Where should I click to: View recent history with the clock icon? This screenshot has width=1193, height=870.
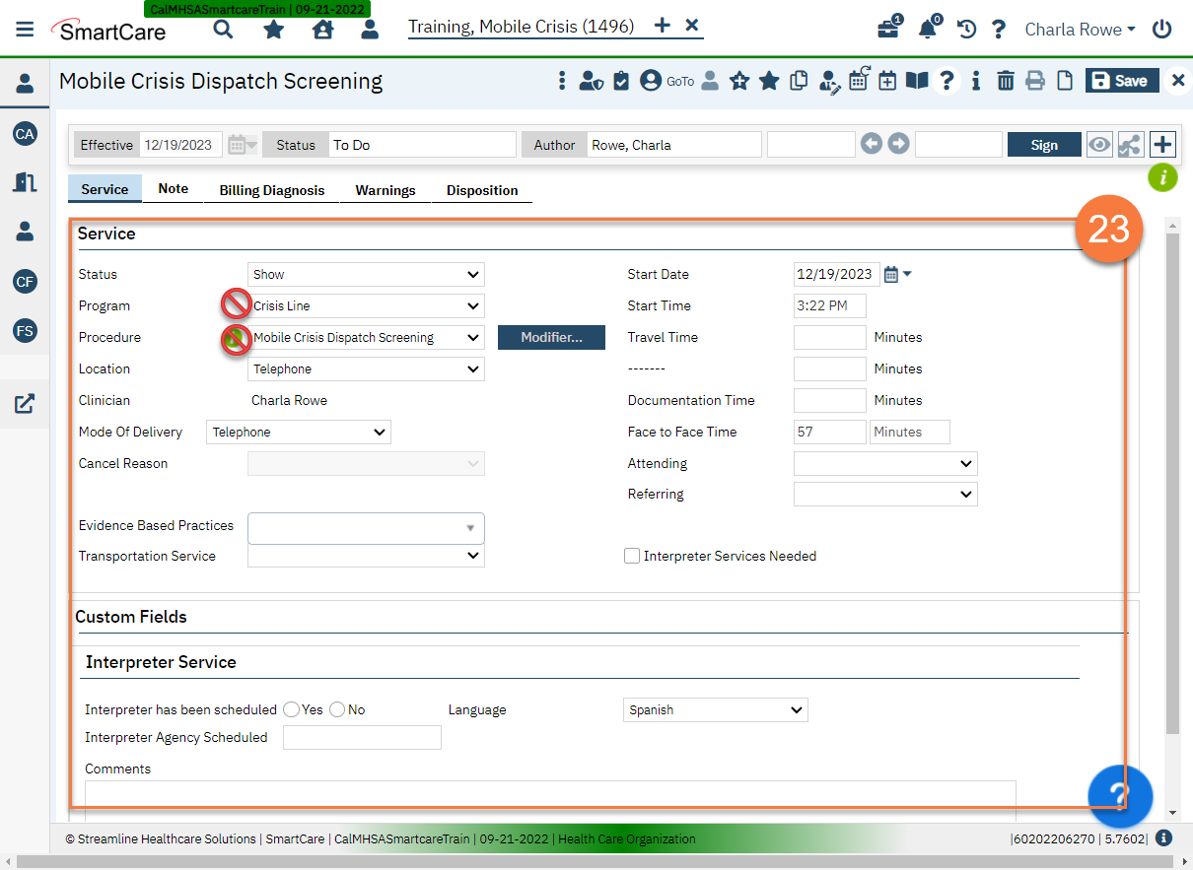965,29
